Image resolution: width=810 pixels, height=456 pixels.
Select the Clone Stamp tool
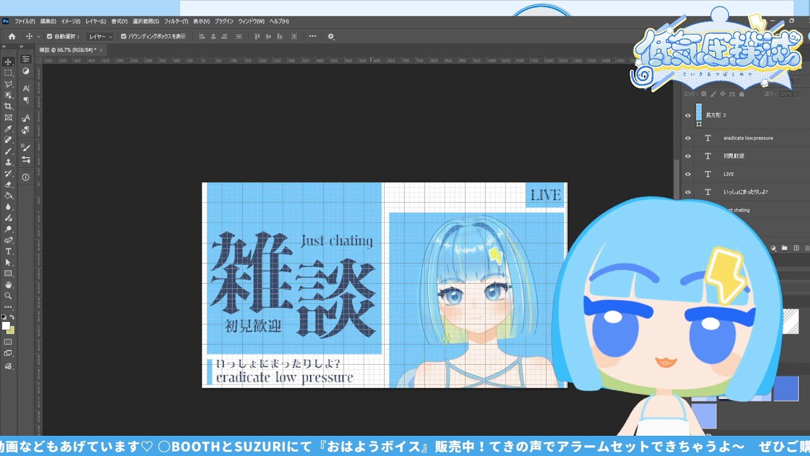coord(8,162)
